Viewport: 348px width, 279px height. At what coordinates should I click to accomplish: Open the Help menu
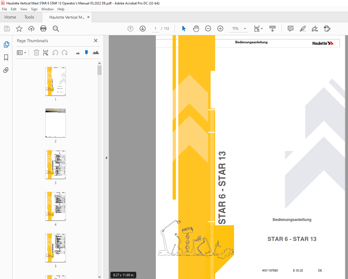point(61,9)
